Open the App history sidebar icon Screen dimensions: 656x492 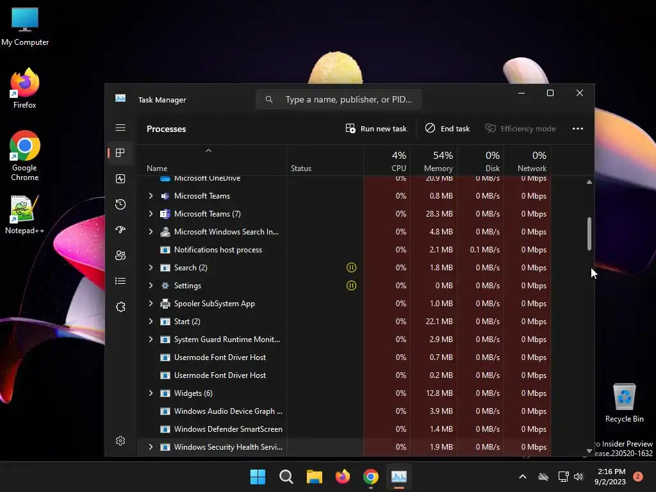point(120,204)
